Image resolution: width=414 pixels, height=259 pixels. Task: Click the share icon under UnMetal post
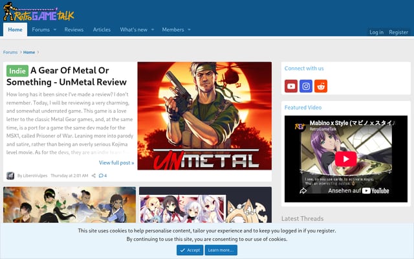pyautogui.click(x=93, y=175)
